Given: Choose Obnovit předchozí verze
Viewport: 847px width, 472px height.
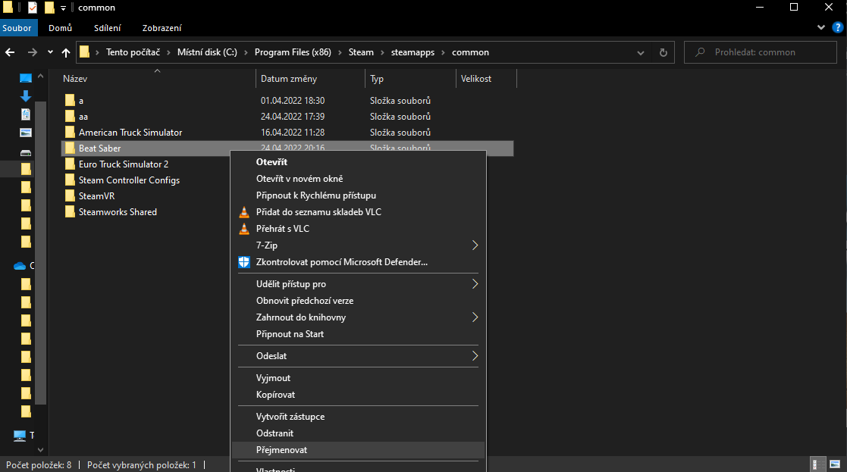Looking at the screenshot, I should (x=358, y=301).
